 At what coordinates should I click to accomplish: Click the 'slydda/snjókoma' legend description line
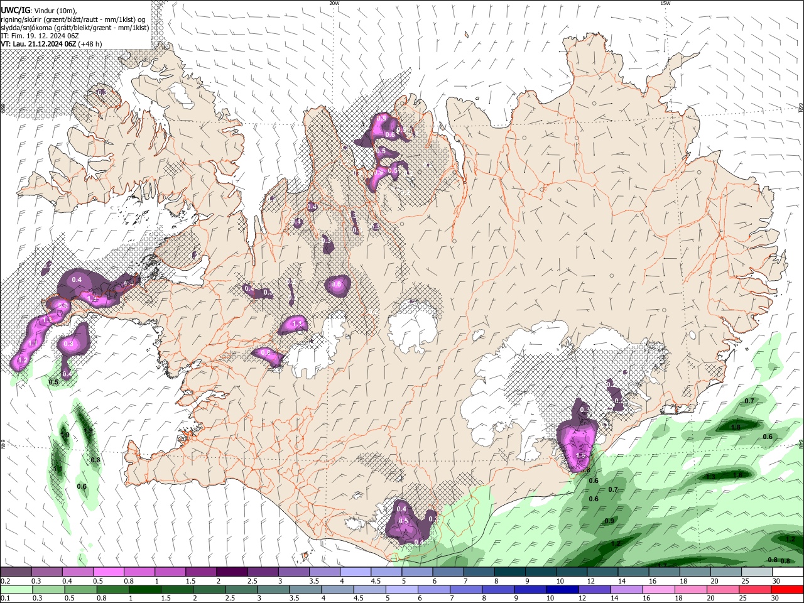point(75,28)
